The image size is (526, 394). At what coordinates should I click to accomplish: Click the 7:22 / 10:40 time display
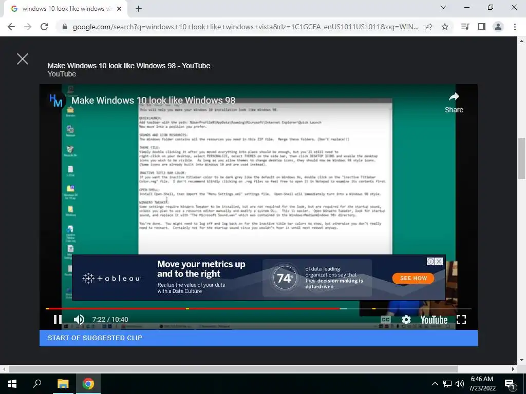coord(110,320)
